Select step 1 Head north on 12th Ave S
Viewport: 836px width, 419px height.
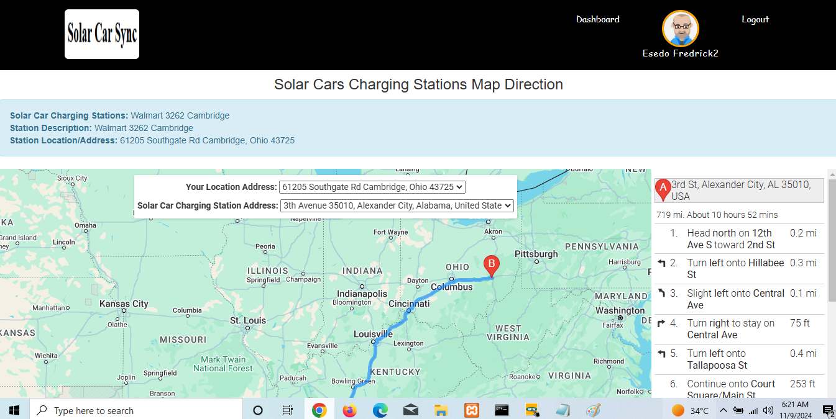[x=739, y=239]
